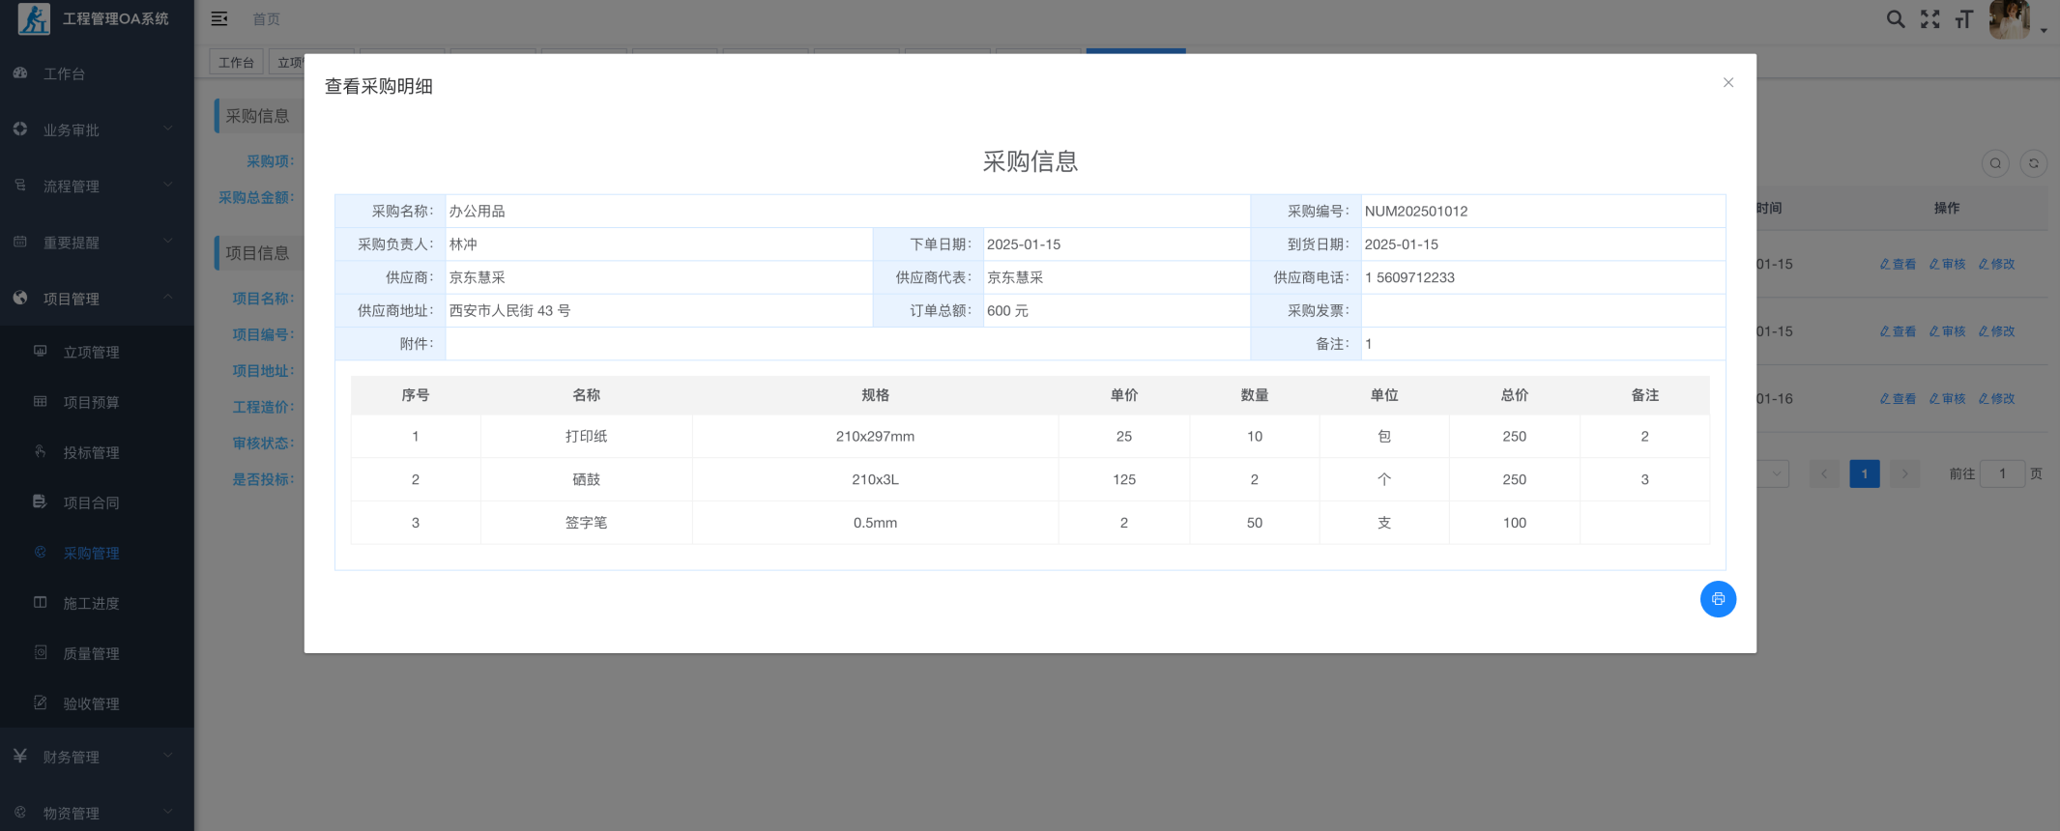Image resolution: width=2060 pixels, height=831 pixels.
Task: Click 修改 link in 01-16 row
Action: (1996, 398)
